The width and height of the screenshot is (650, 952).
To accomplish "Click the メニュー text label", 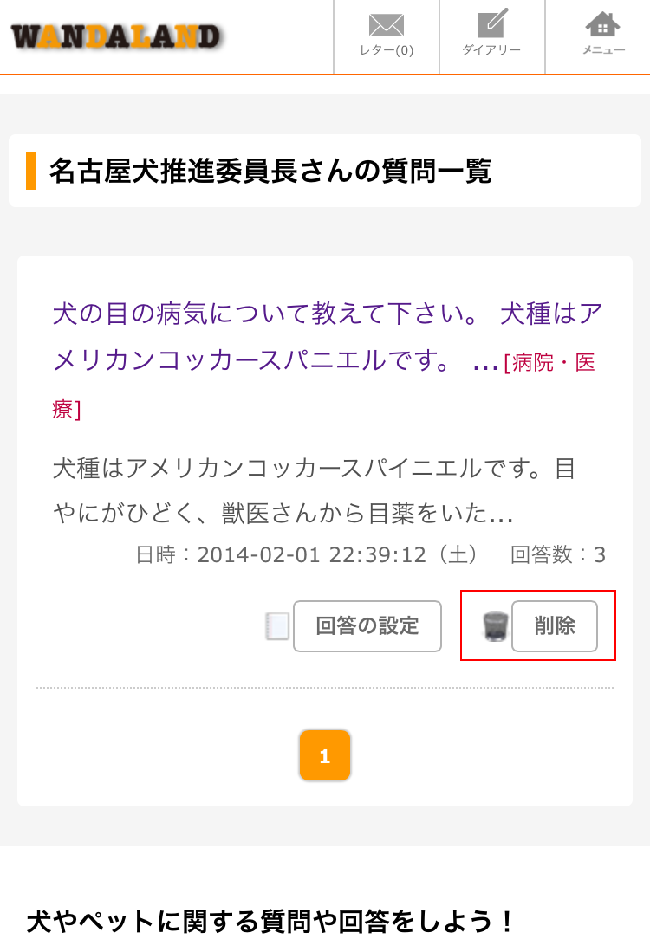I will coord(603,49).
